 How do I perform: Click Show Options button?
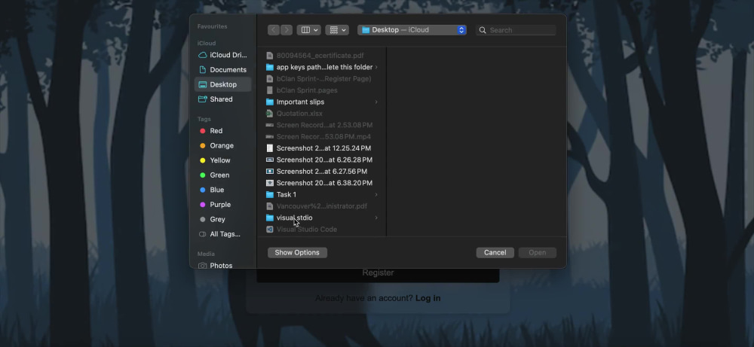[297, 252]
